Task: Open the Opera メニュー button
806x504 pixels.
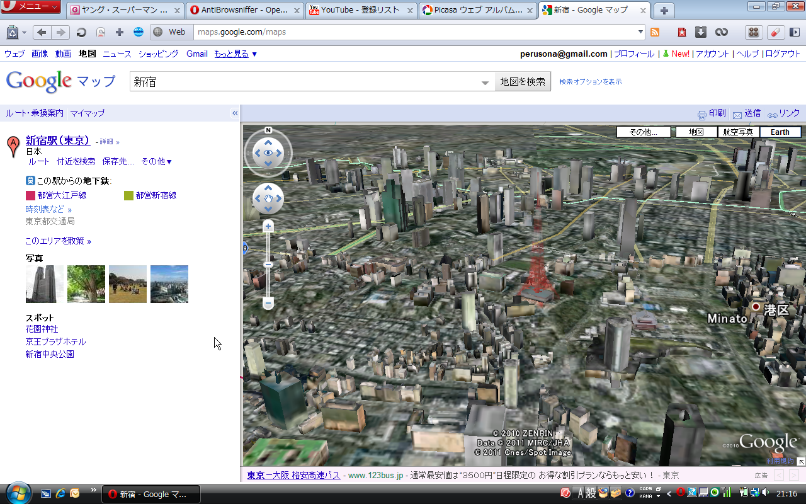Action: point(31,7)
